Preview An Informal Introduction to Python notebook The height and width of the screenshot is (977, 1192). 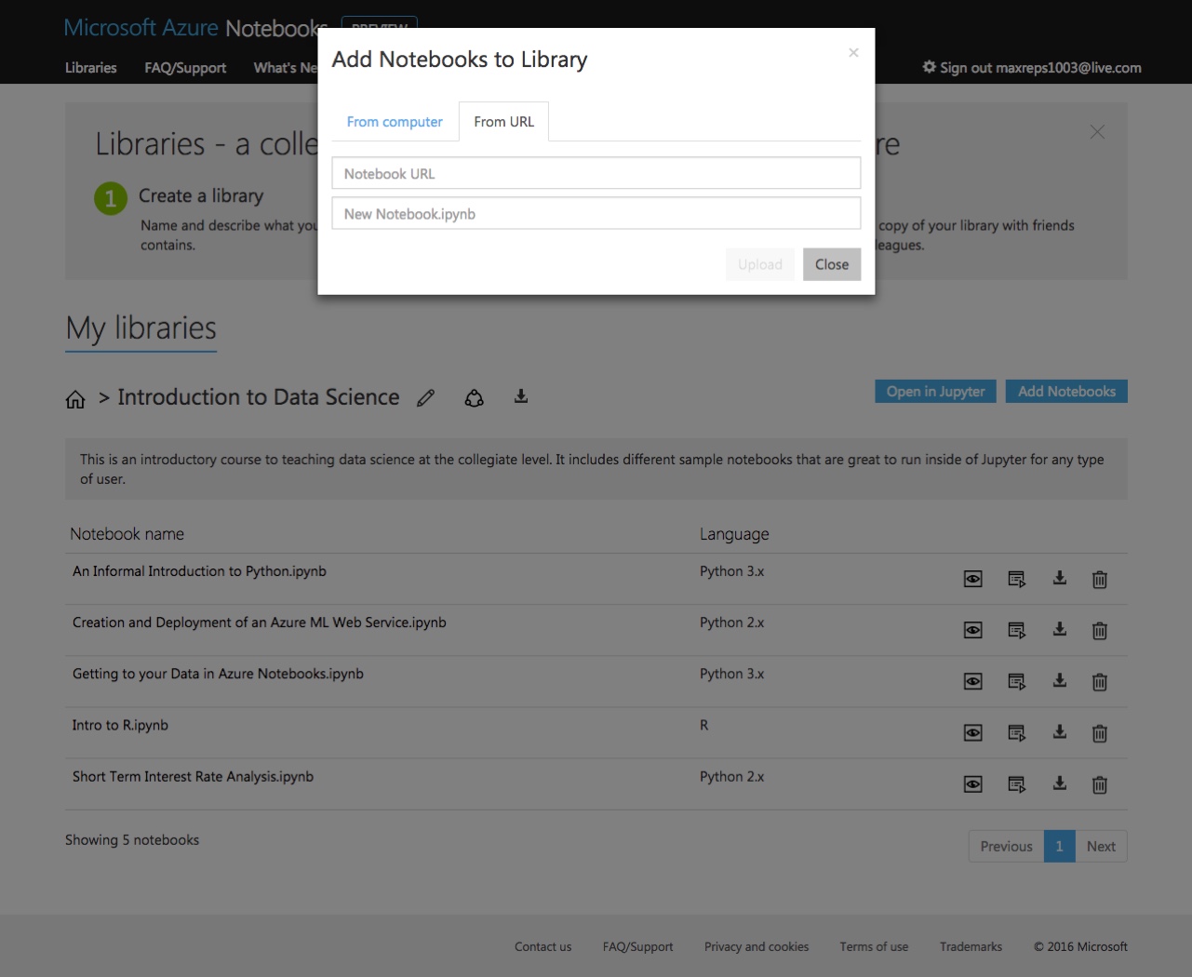972,580
